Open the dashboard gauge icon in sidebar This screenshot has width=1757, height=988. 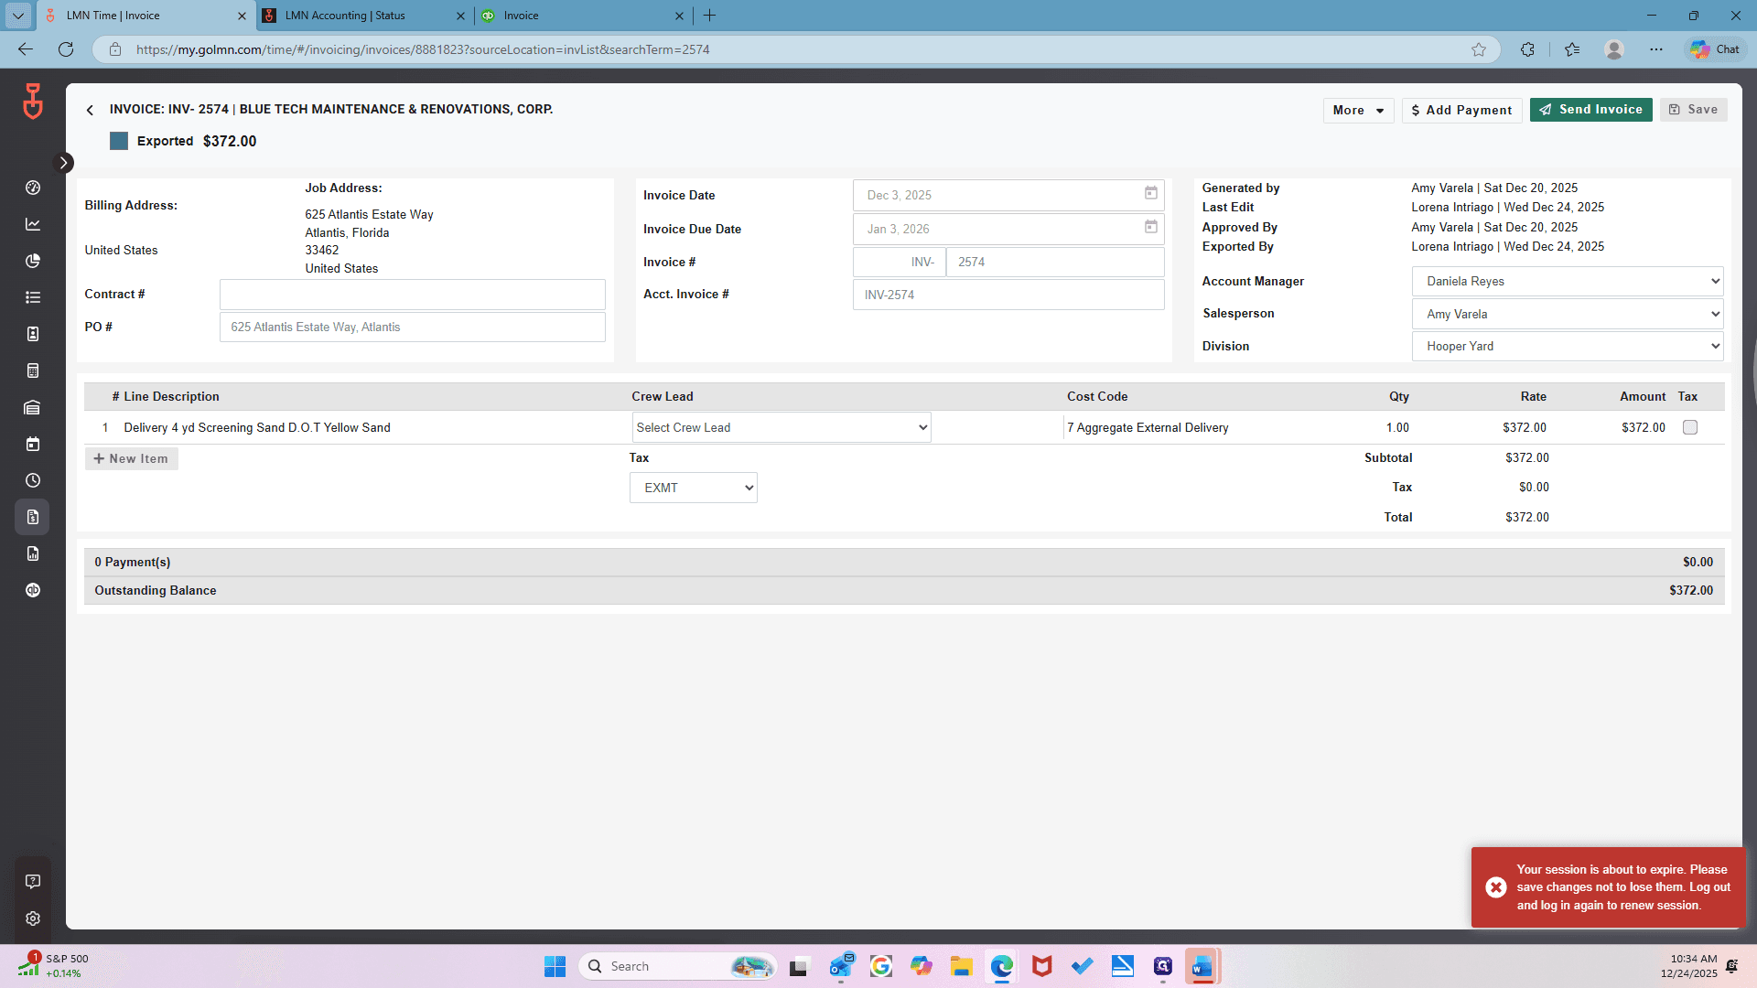33,188
